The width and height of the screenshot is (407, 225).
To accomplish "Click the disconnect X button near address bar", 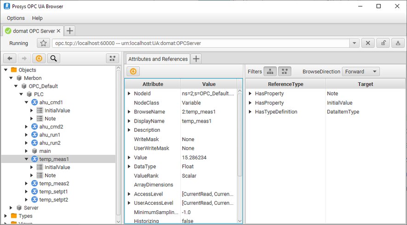I will (x=367, y=43).
